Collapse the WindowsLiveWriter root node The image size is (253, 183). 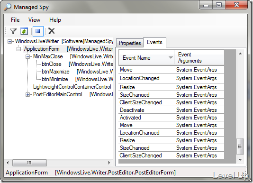tap(9, 42)
